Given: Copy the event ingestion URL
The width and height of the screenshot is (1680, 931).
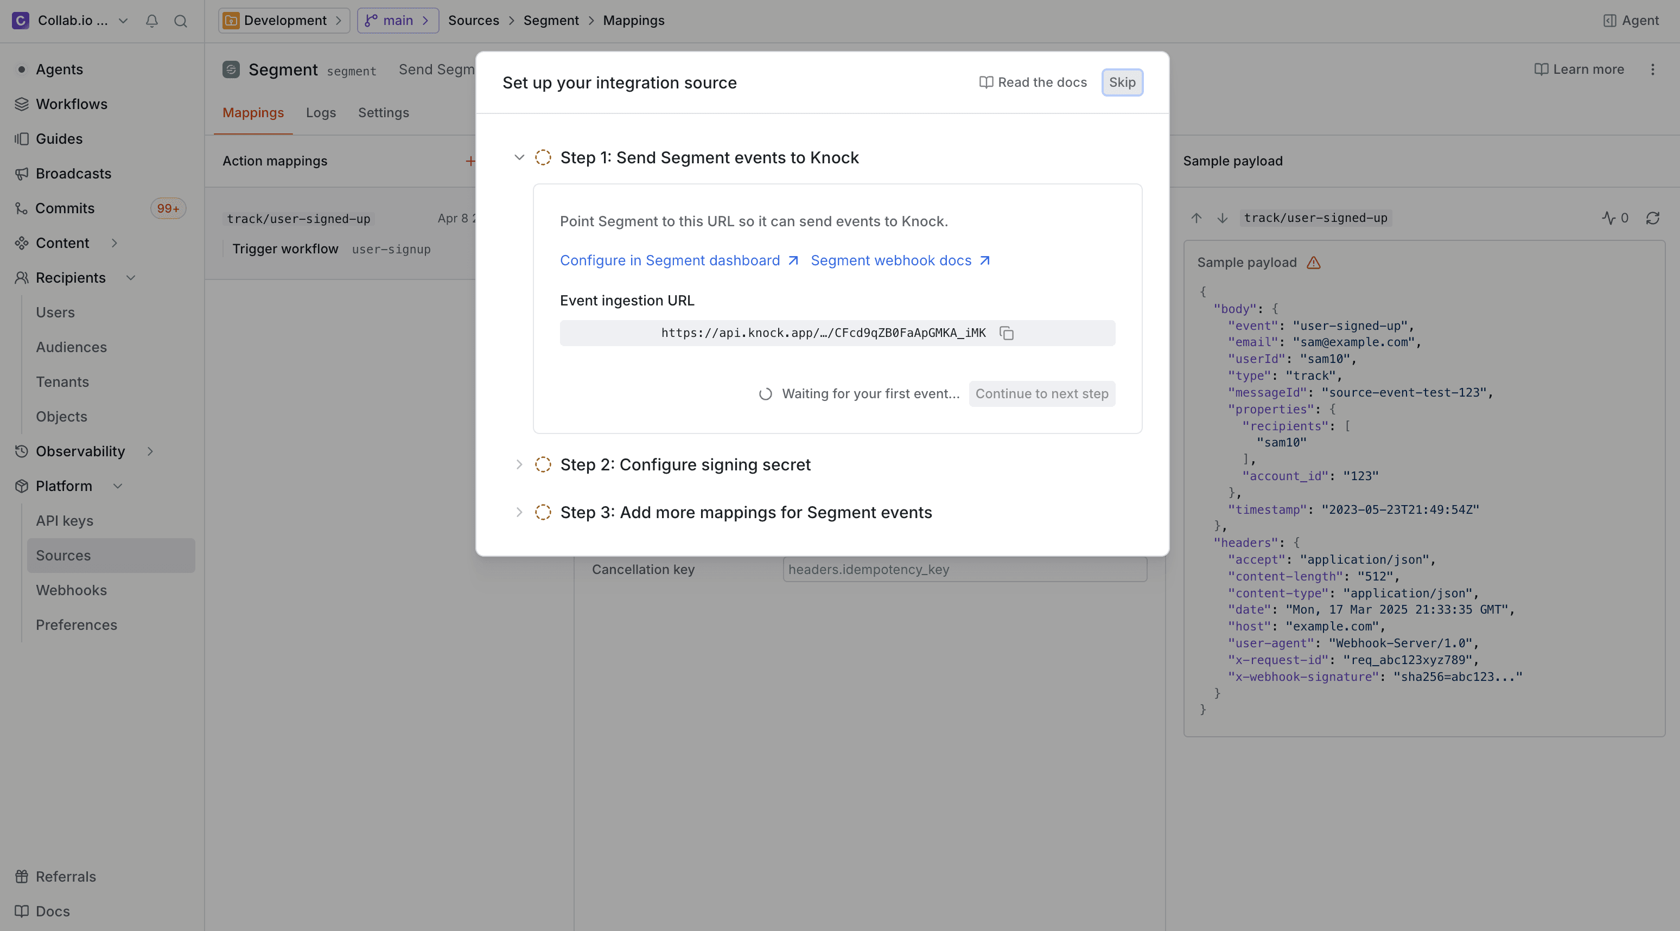Looking at the screenshot, I should 1007,333.
